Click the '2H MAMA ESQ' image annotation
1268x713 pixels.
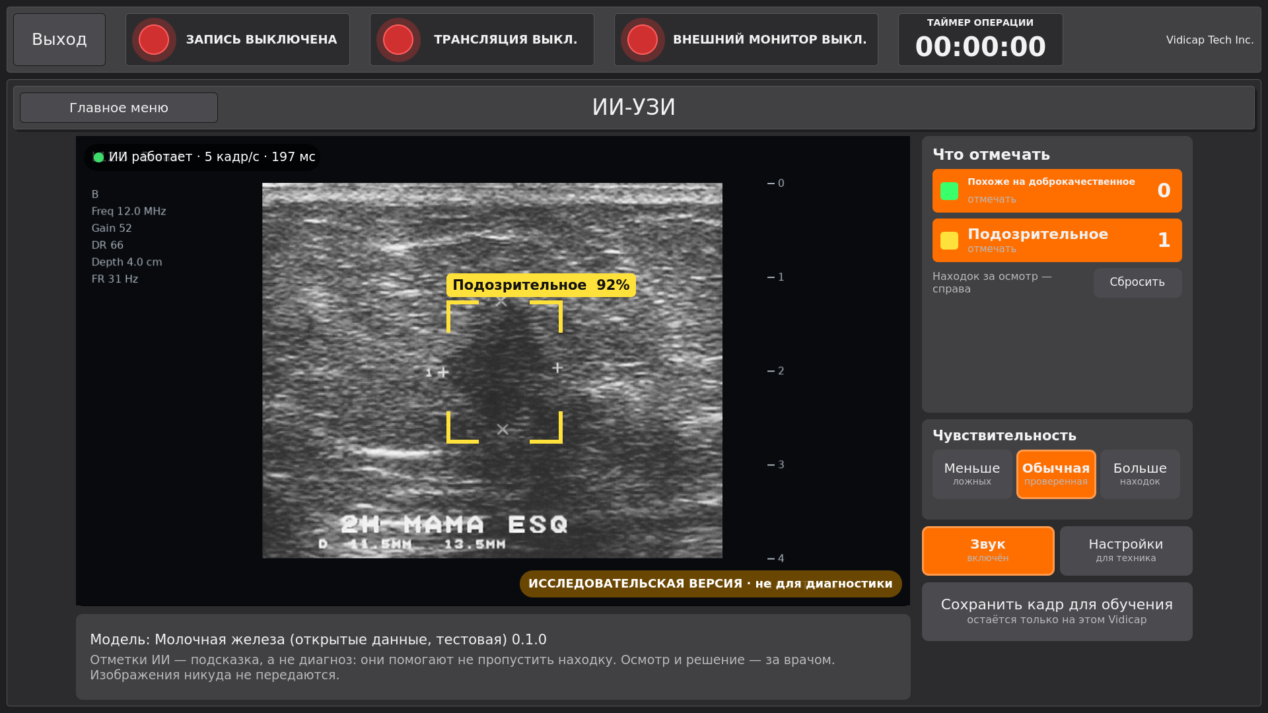click(x=454, y=525)
